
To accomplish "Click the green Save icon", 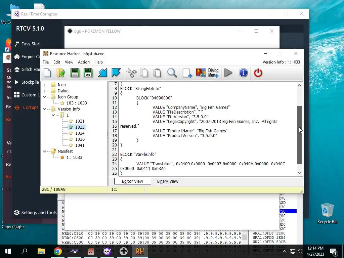I will (75, 73).
